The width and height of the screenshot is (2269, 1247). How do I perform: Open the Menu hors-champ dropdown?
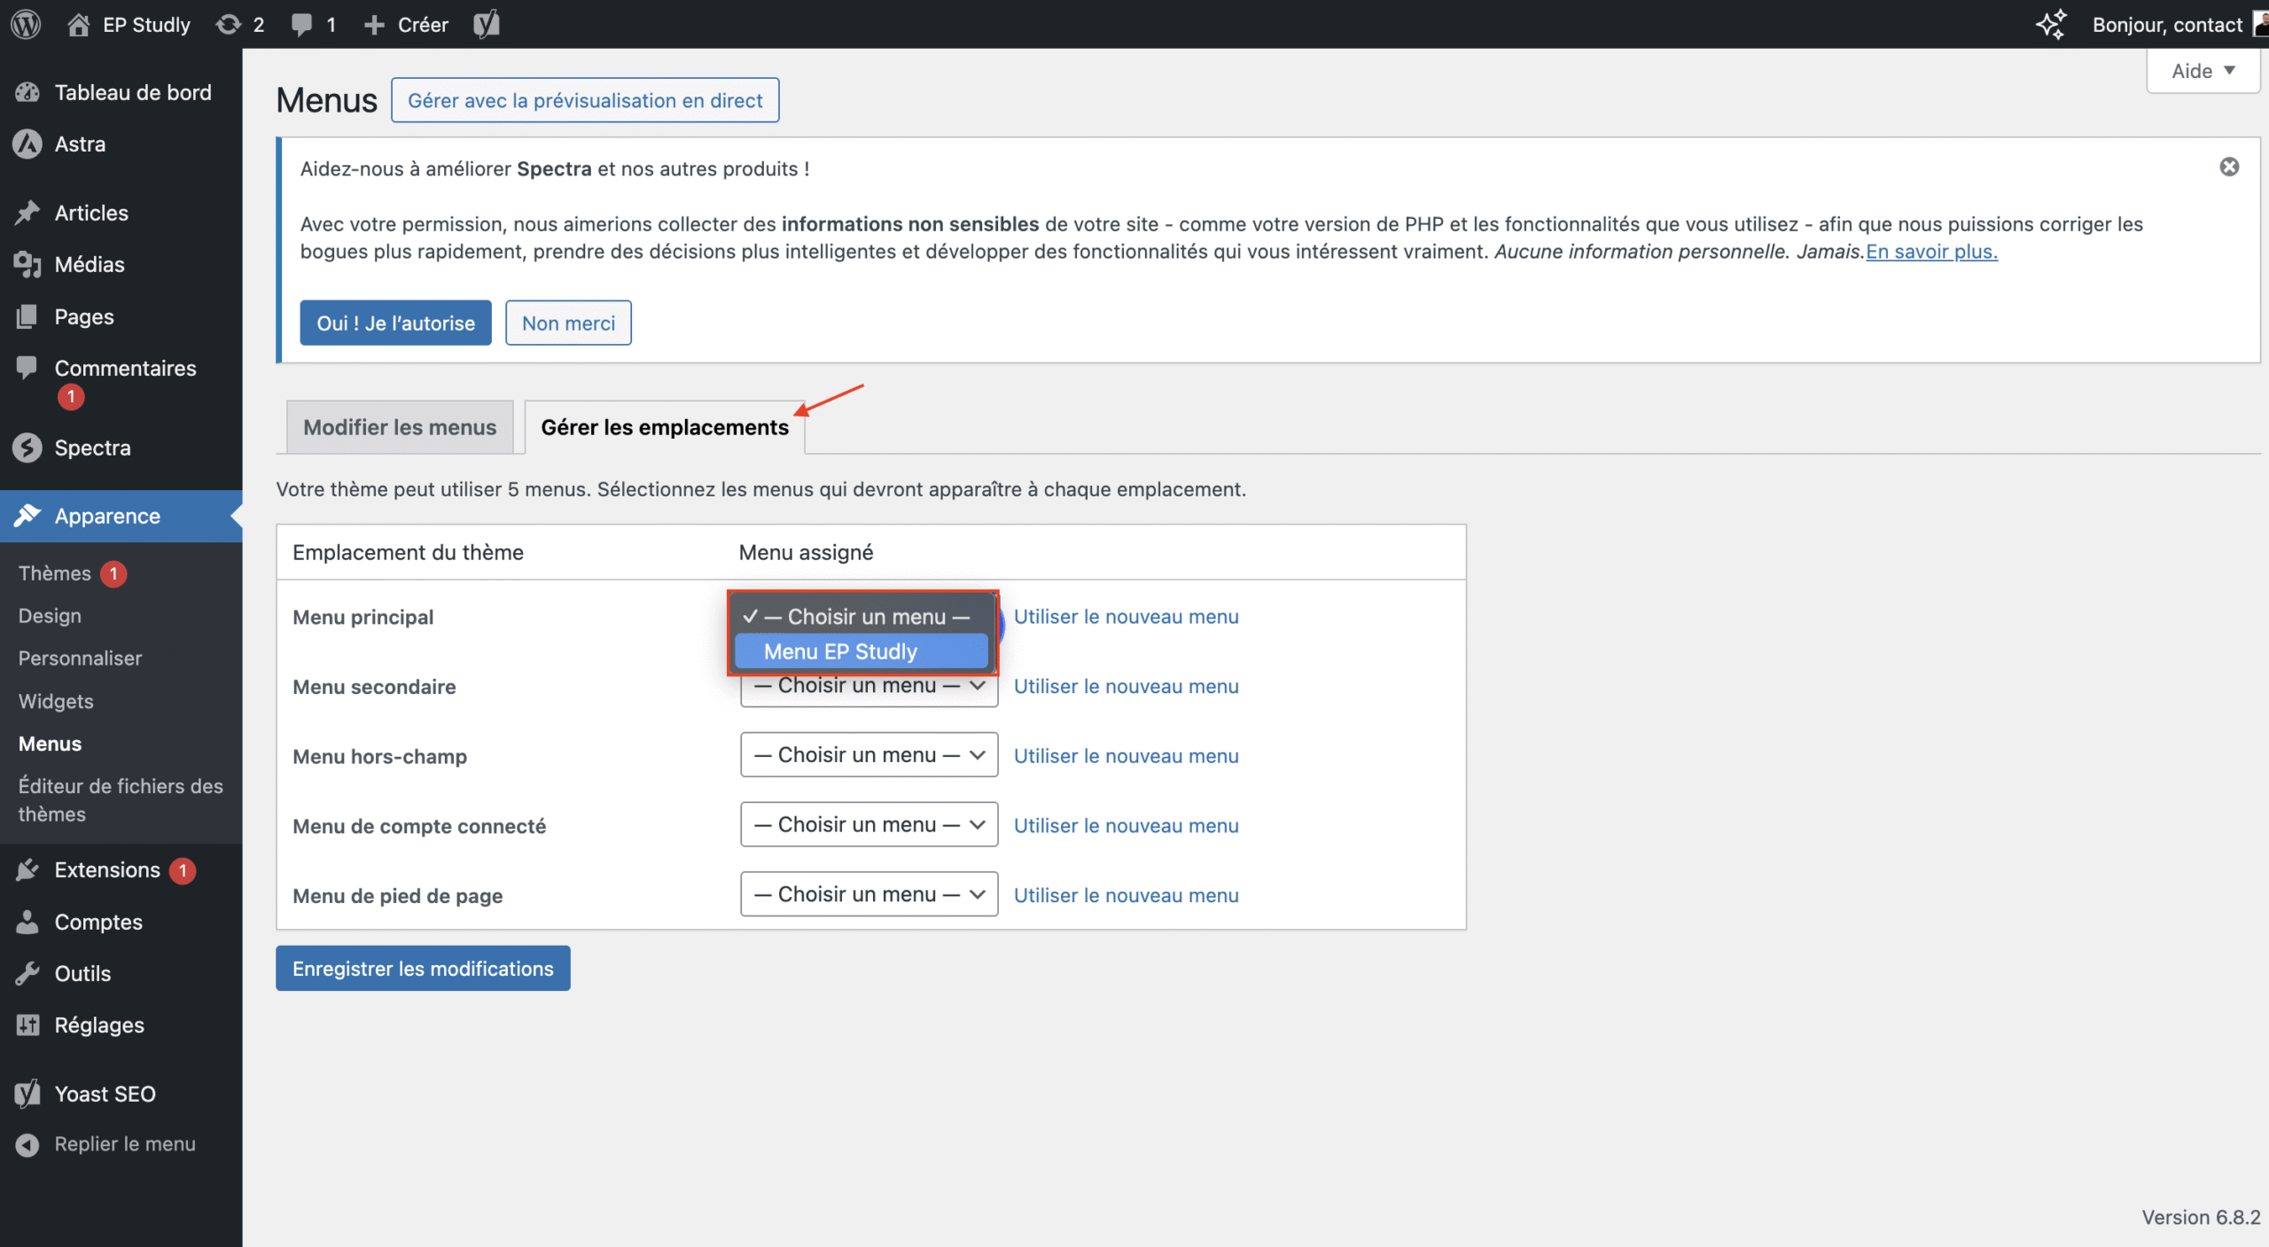coord(869,755)
